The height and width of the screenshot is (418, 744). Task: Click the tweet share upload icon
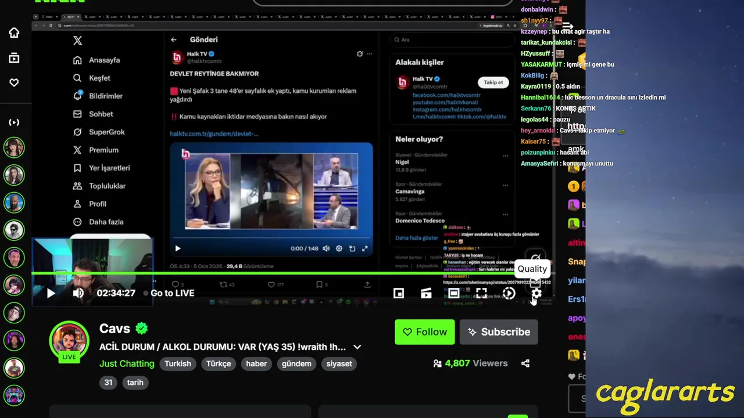[x=367, y=284]
